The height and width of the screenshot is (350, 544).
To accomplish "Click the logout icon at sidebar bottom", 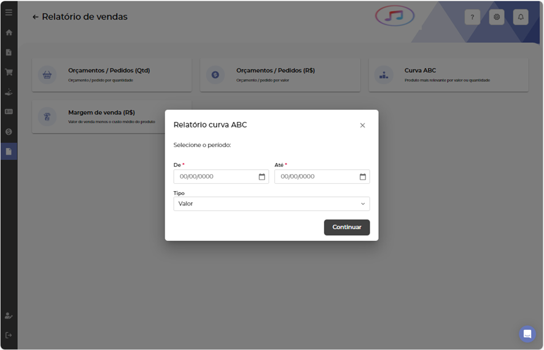I will point(9,335).
